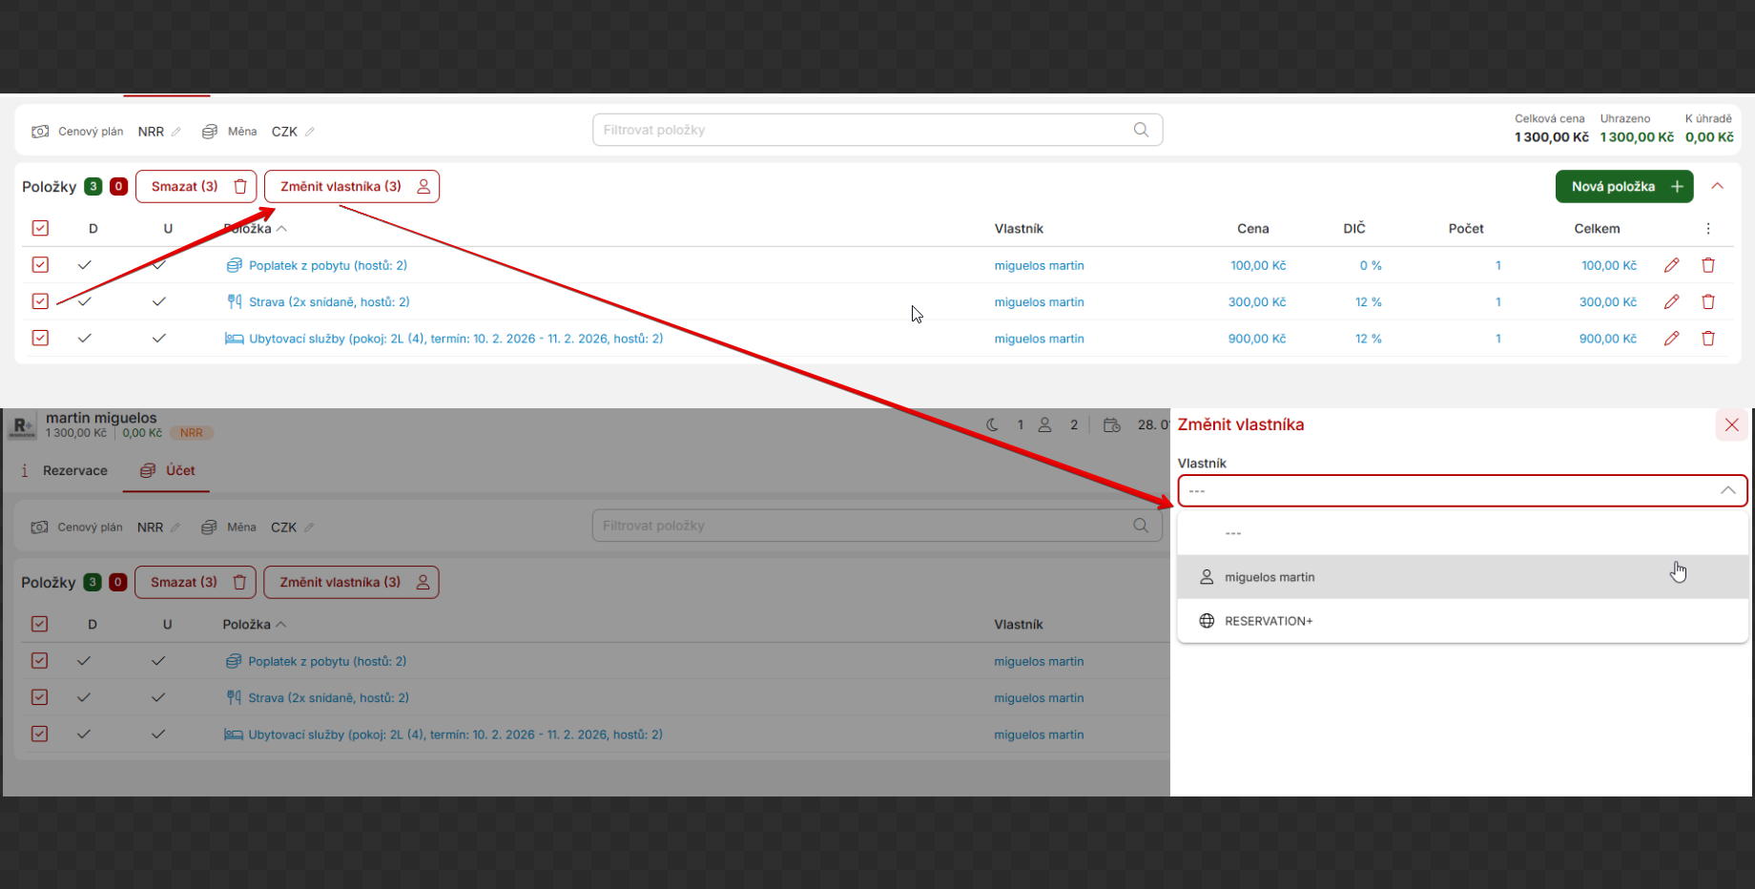Collapse the Položky section with chevron
The width and height of the screenshot is (1755, 889).
point(1717,187)
